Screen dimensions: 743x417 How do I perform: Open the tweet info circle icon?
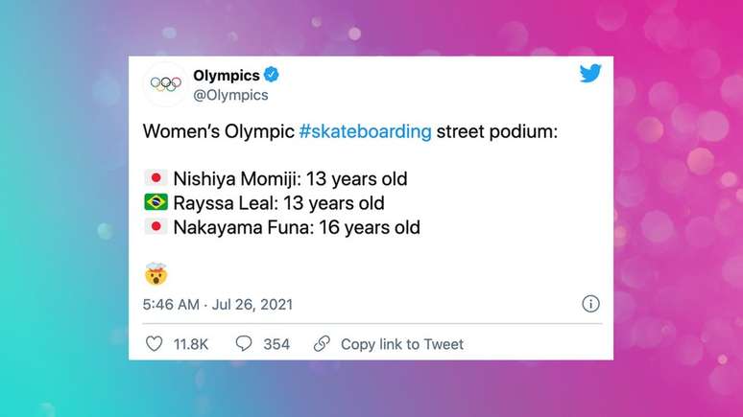[590, 304]
